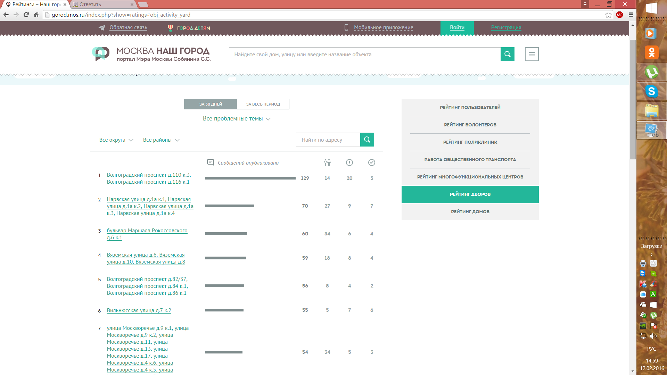
Task: Click the Adblock Plus extension icon
Action: click(619, 15)
